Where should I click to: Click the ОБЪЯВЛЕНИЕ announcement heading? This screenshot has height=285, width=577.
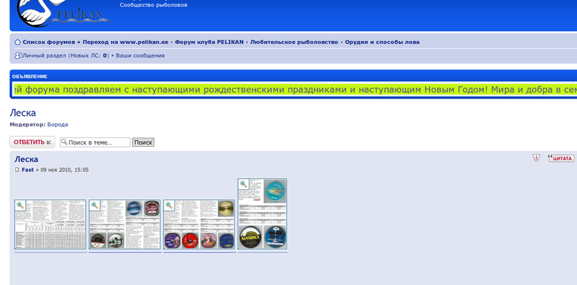pyautogui.click(x=30, y=76)
